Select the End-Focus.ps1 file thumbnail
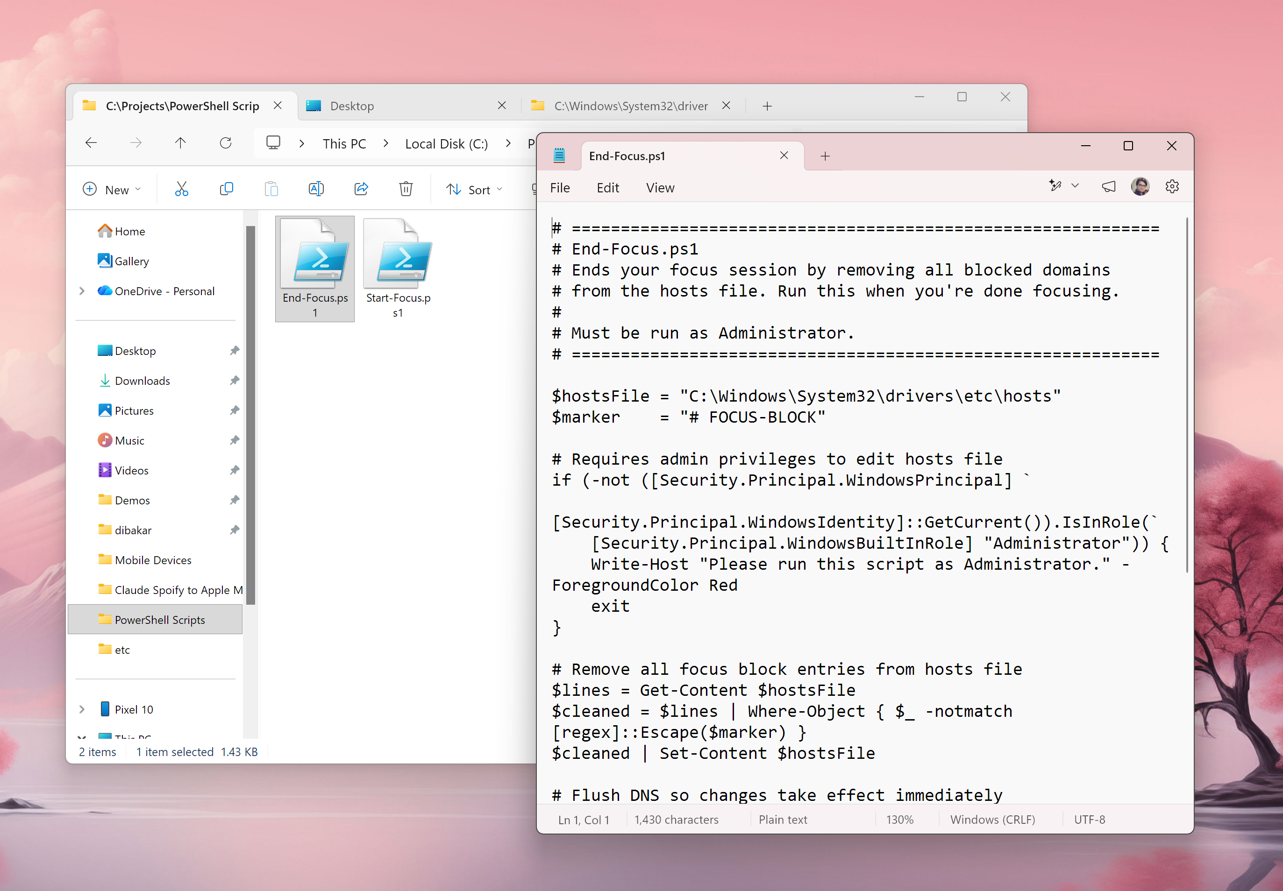This screenshot has width=1283, height=891. 315,269
